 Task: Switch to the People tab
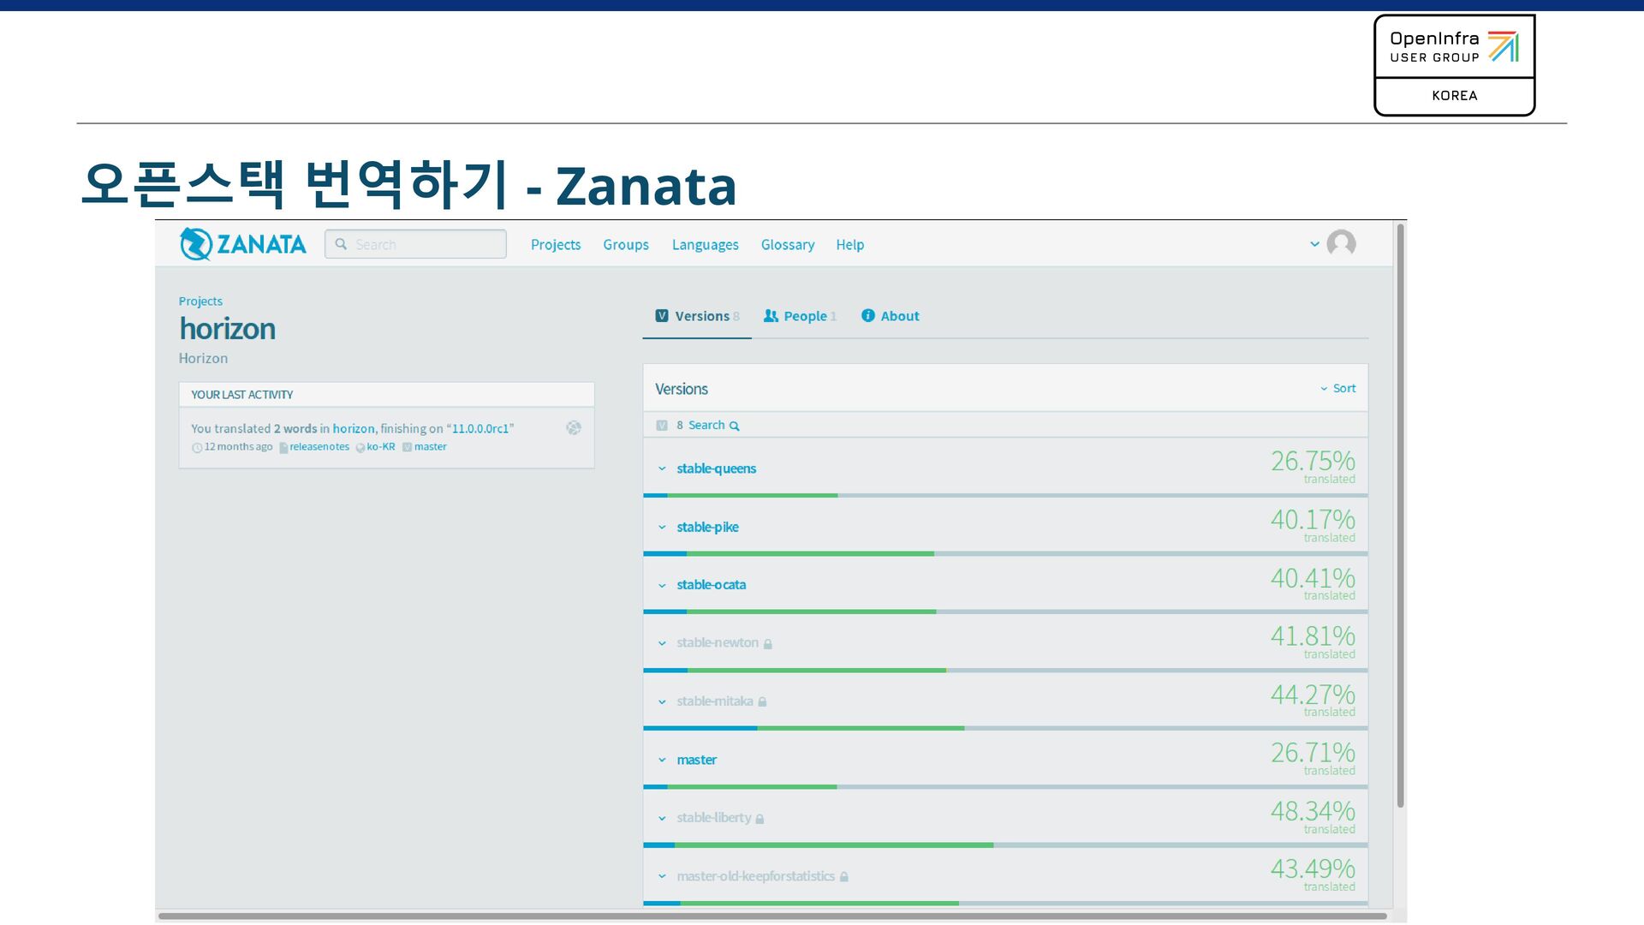[800, 316]
